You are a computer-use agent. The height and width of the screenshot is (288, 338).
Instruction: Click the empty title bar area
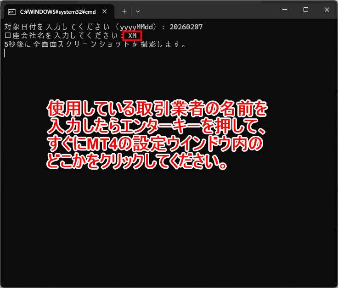[207, 10]
